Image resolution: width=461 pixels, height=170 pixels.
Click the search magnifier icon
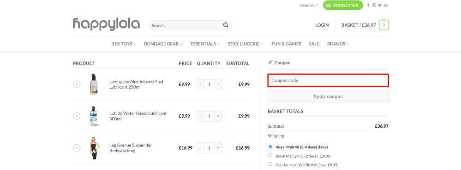(226, 25)
